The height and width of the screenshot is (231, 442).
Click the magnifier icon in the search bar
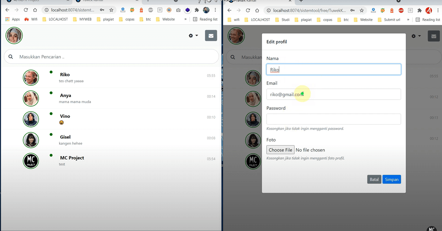click(10, 57)
